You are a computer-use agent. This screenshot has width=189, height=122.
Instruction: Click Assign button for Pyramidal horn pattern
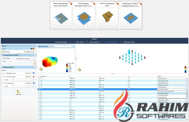coord(28,83)
